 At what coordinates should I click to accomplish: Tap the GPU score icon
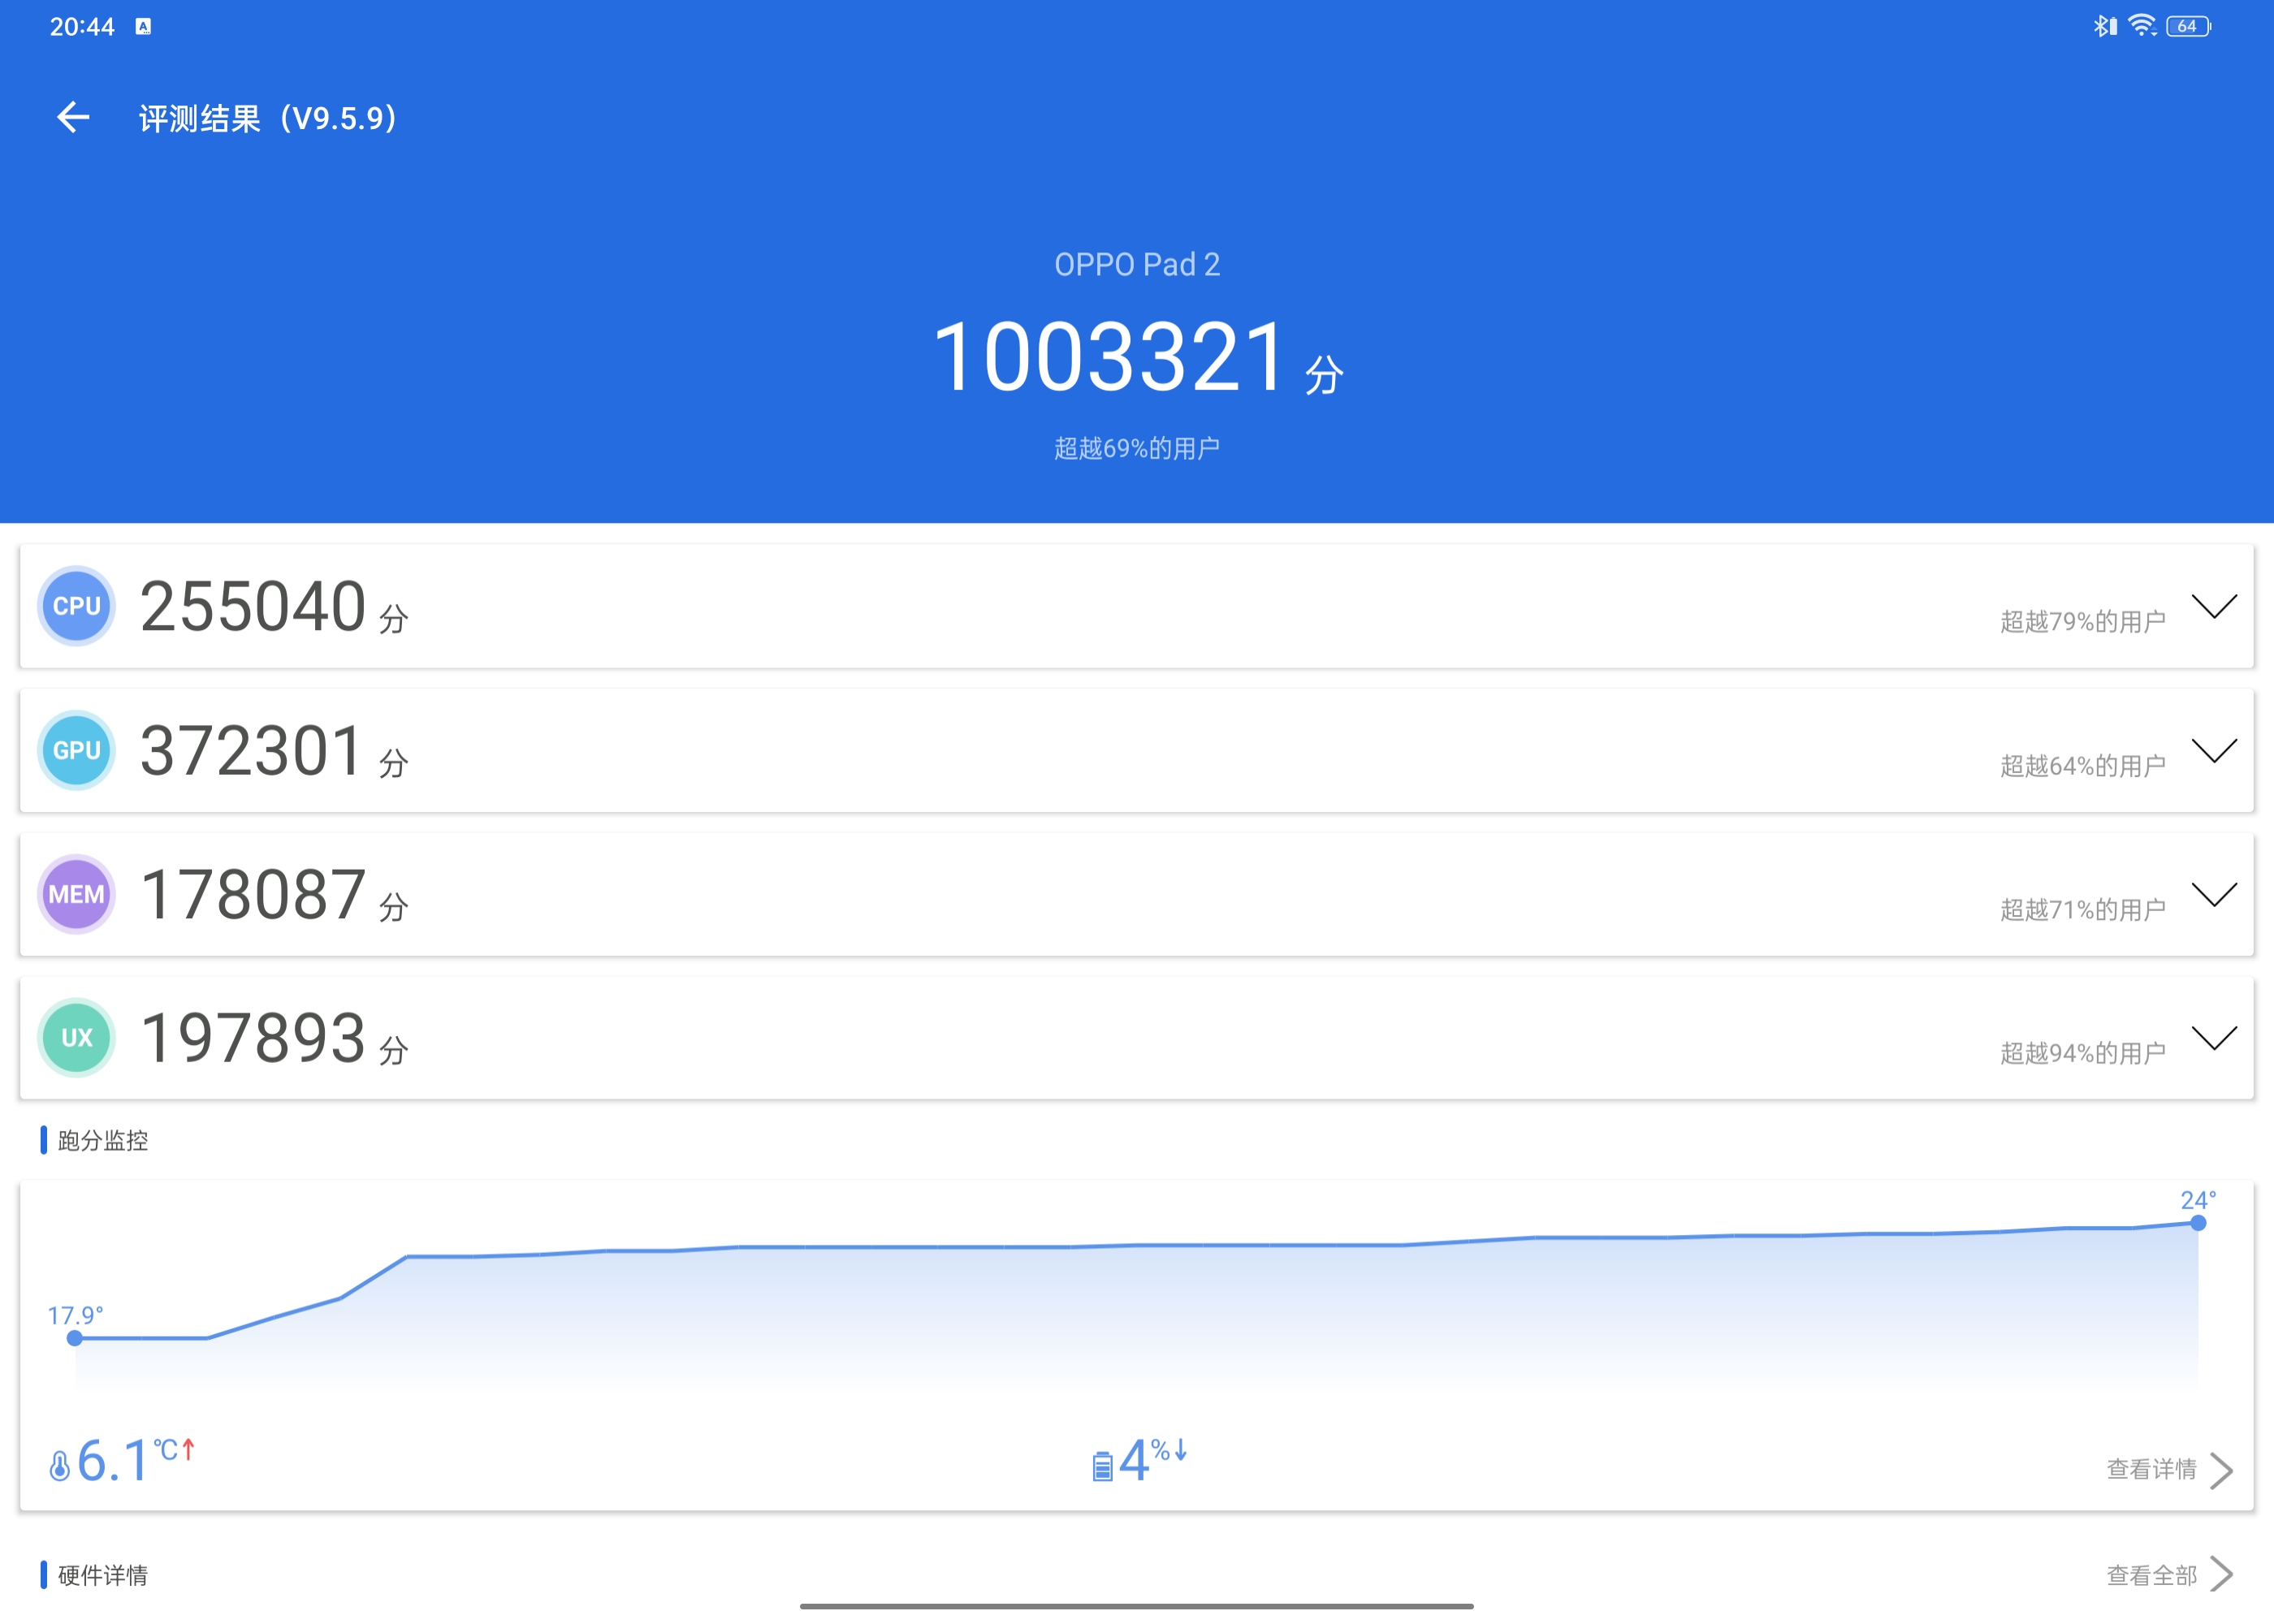77,750
